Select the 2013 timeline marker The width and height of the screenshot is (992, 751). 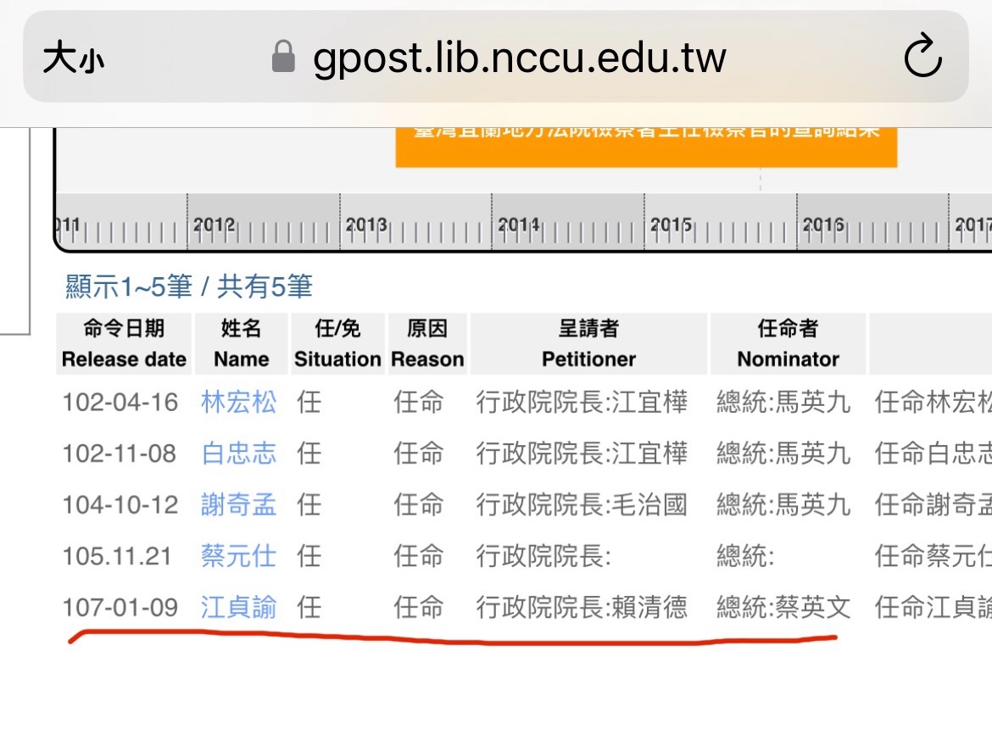click(366, 225)
